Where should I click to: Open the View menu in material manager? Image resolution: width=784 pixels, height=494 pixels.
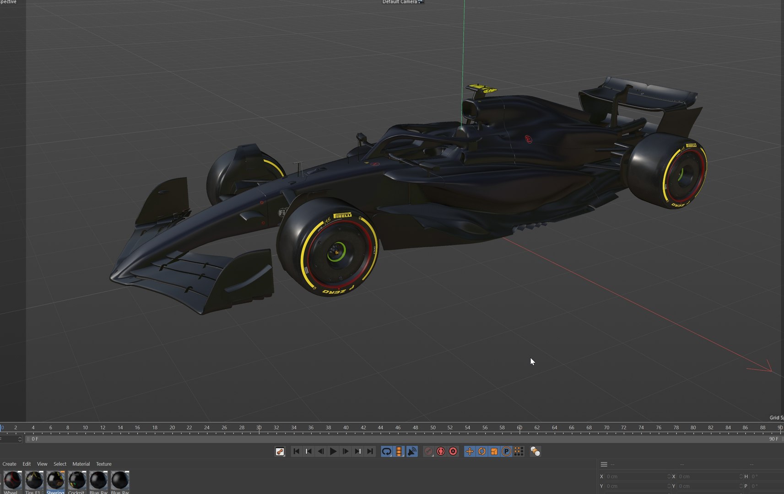pyautogui.click(x=42, y=464)
